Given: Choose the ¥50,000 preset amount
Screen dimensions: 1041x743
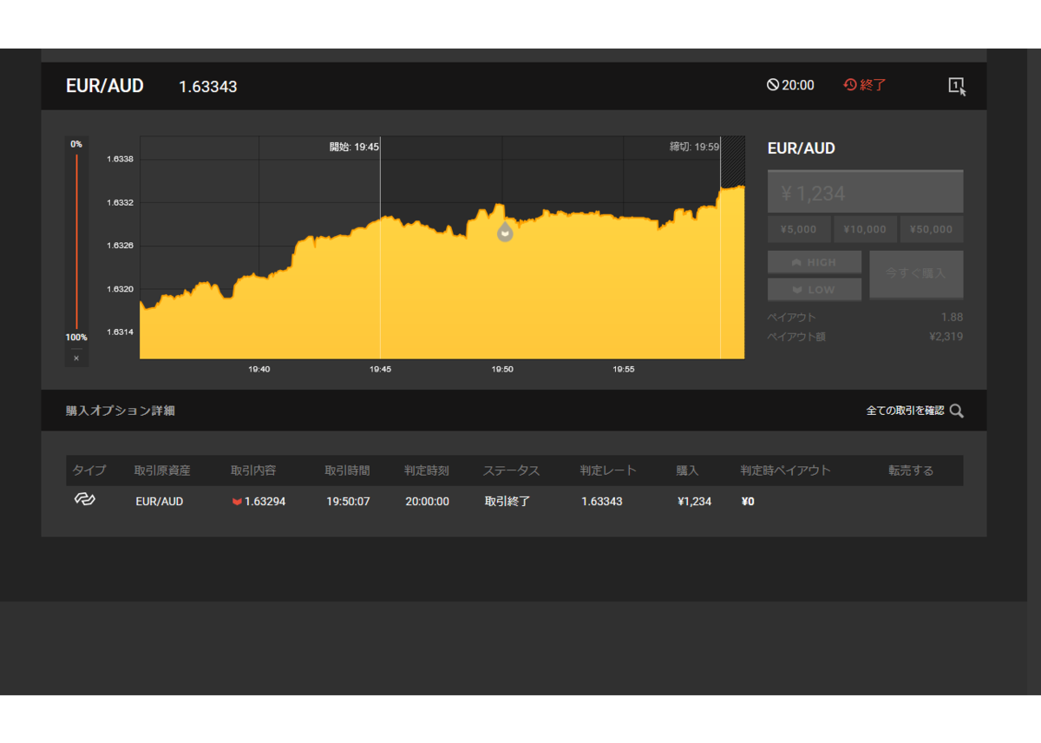Looking at the screenshot, I should click(x=932, y=229).
